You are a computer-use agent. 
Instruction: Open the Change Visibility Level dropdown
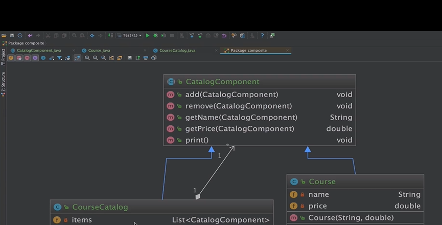pos(51,58)
